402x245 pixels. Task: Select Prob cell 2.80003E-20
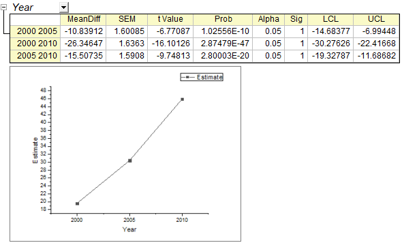[x=223, y=56]
